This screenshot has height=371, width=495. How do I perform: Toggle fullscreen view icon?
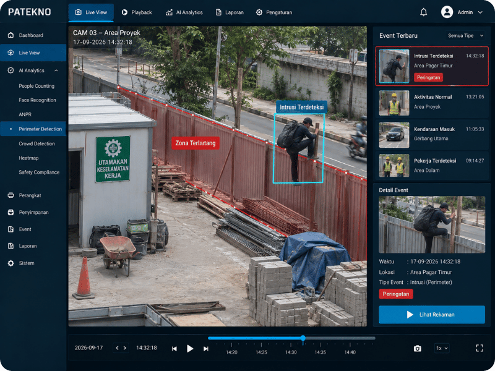(x=480, y=348)
